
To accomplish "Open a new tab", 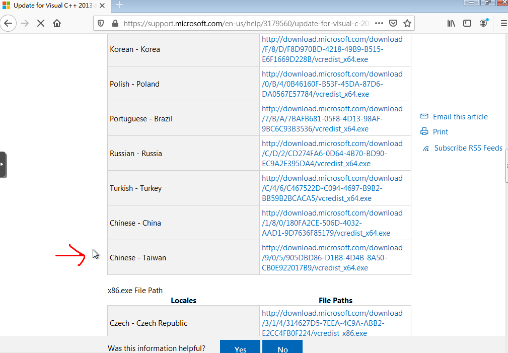I will 119,5.
